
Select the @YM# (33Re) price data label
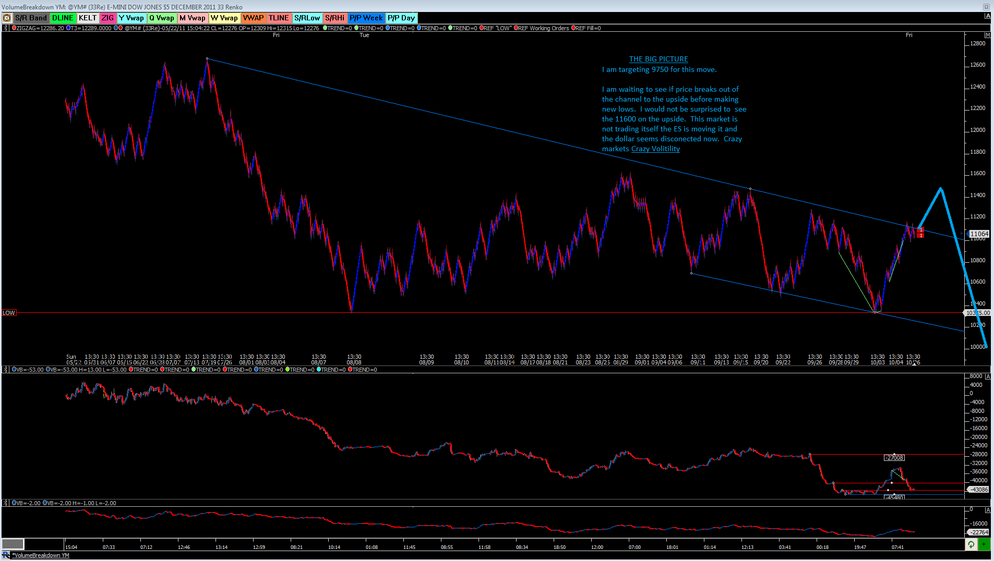click(222, 28)
